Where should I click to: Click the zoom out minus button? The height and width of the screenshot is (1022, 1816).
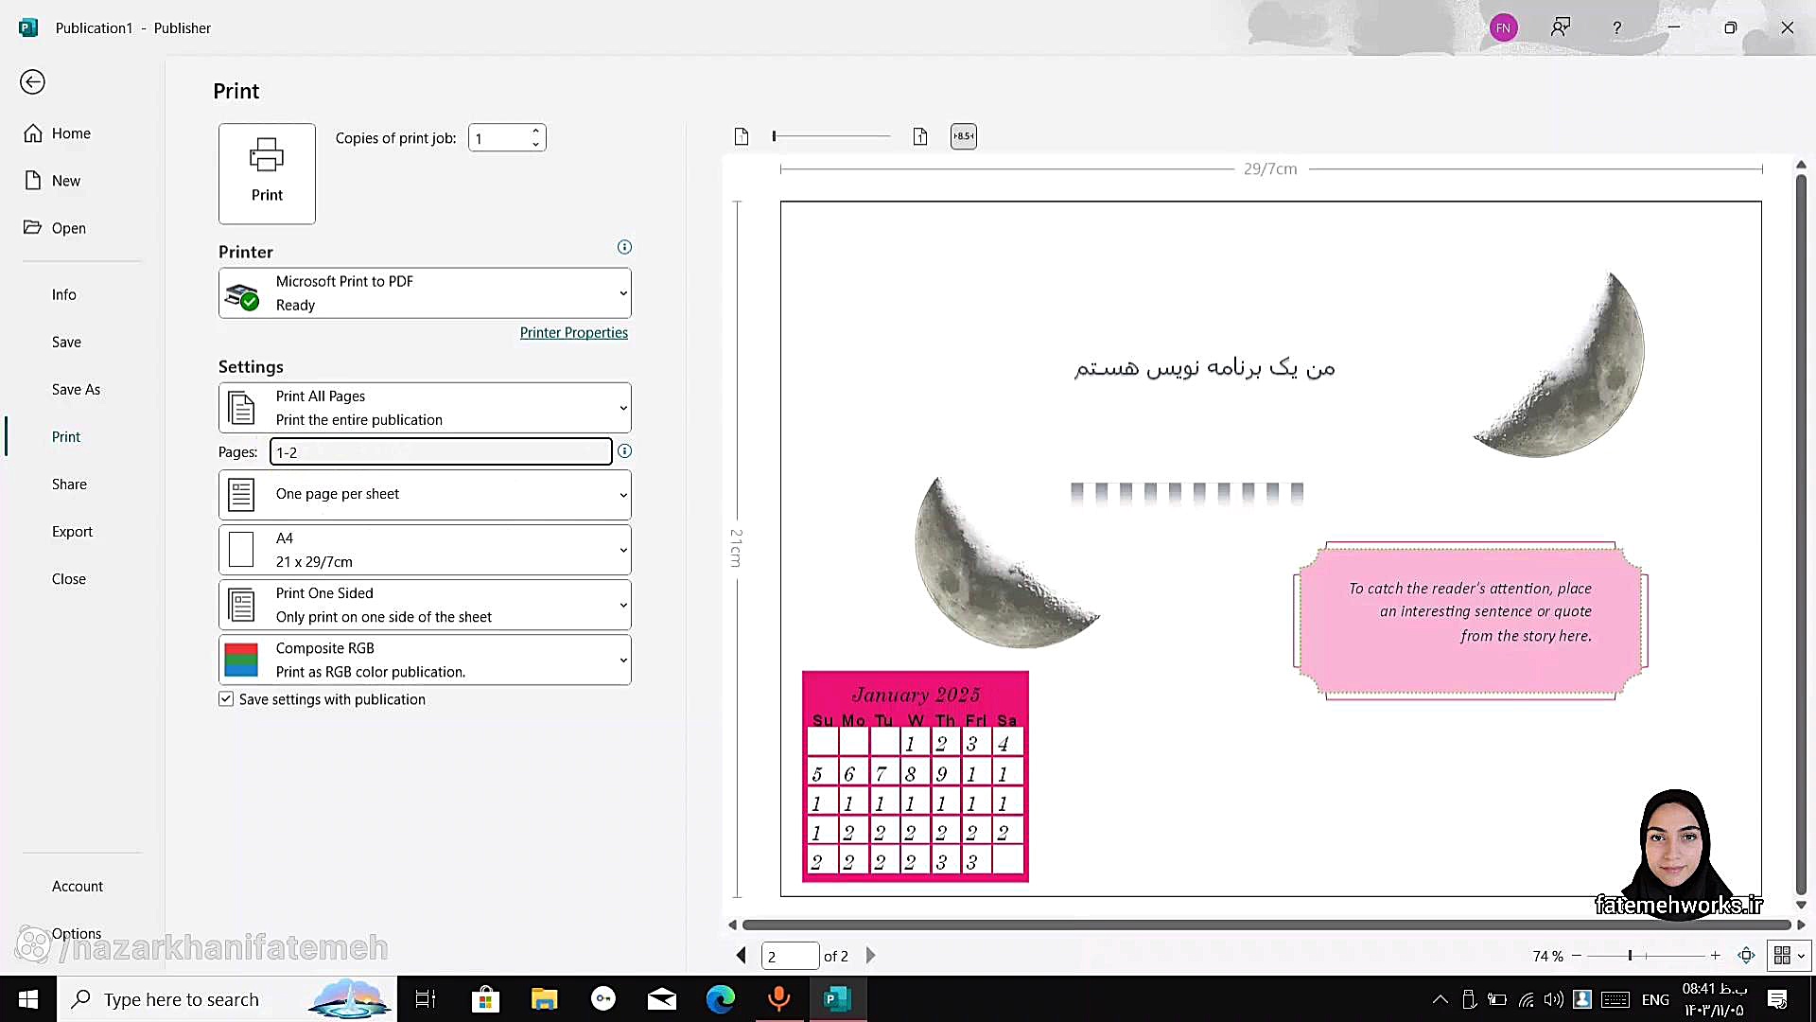click(1577, 956)
